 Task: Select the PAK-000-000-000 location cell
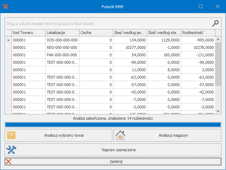coord(62,55)
